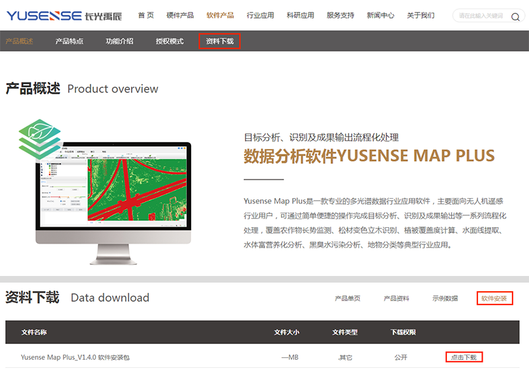Click the search magnifier icon

515,17
